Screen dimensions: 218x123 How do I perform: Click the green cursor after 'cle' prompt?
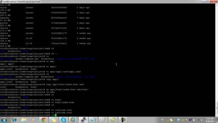[x=56, y=115]
